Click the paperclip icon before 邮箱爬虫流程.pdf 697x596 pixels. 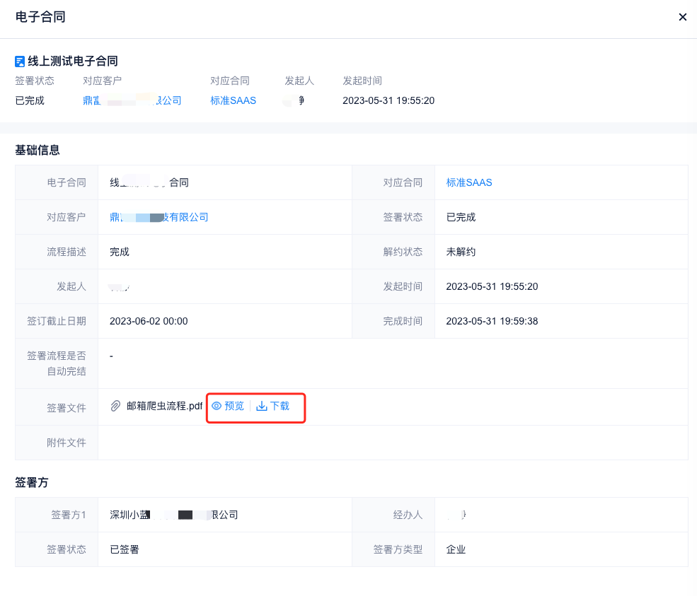(x=115, y=406)
